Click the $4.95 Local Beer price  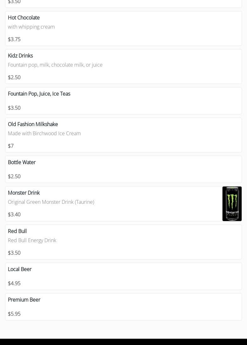pos(14,283)
